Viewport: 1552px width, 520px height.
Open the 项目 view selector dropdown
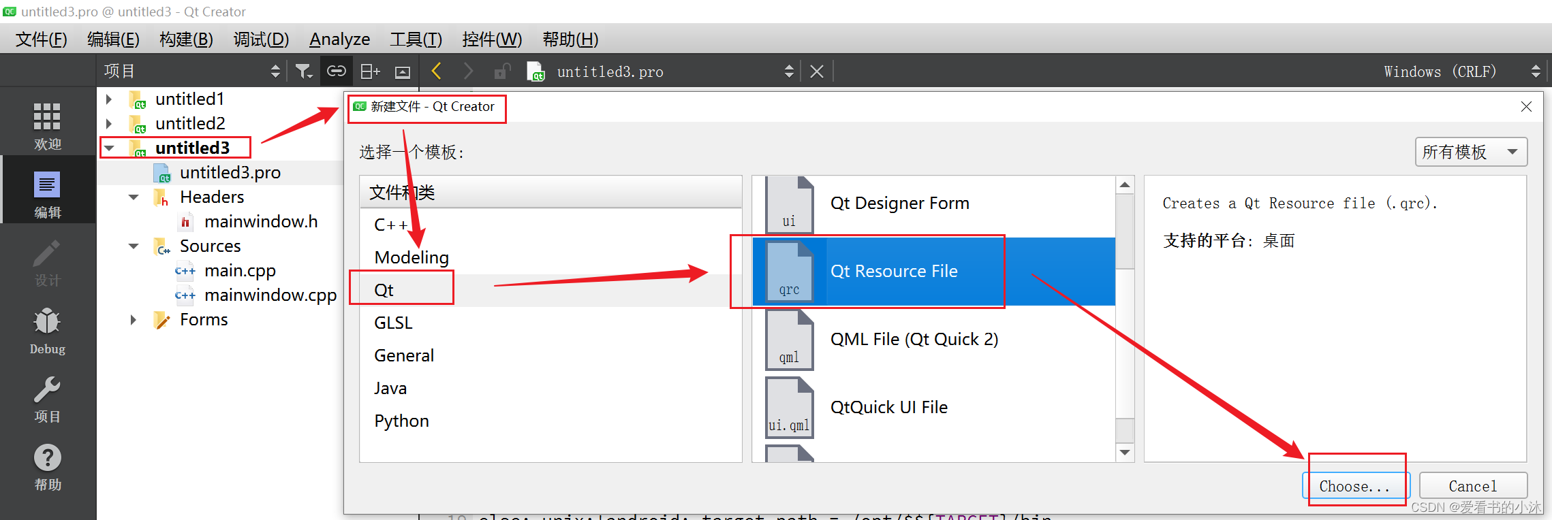point(192,71)
